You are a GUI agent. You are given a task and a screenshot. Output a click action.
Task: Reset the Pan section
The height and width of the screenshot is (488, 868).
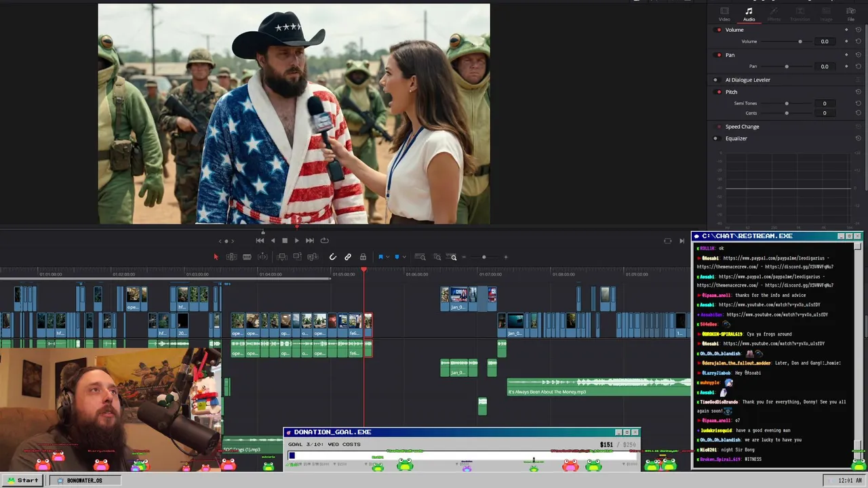coord(859,55)
